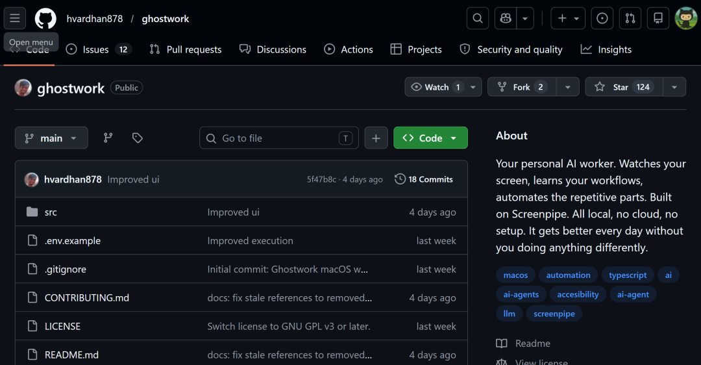Viewport: 701px width, 365px height.
Task: Switch to the Actions tab
Action: click(349, 49)
